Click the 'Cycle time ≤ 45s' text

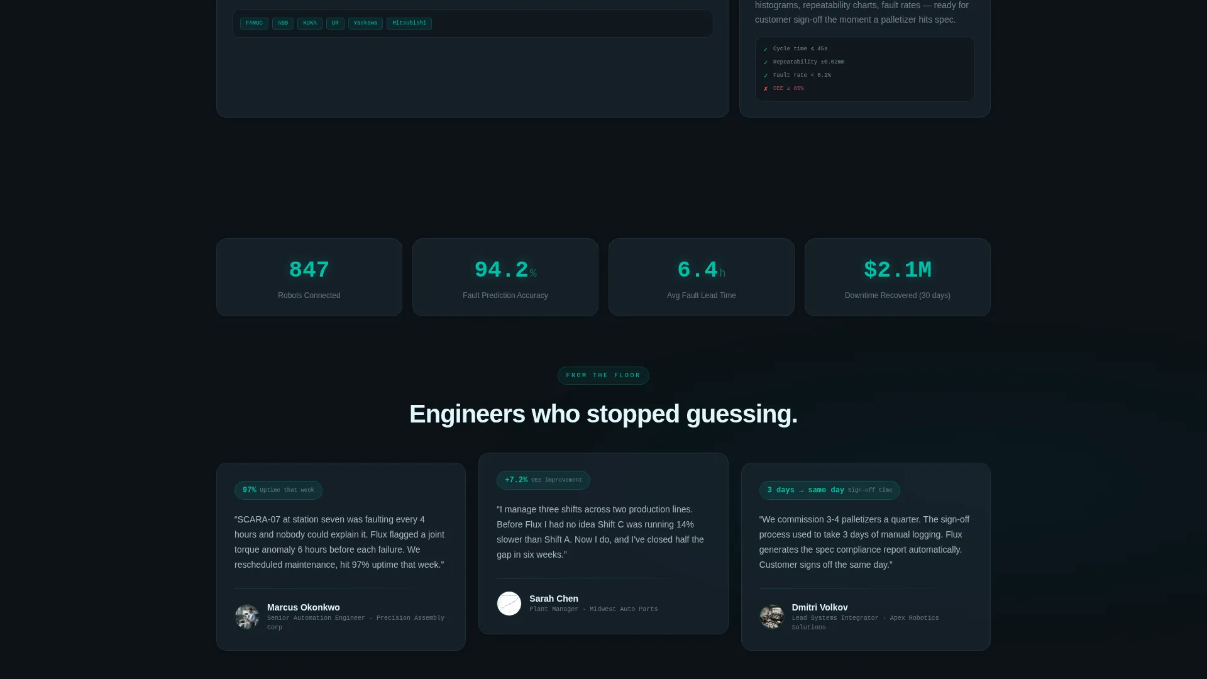[x=800, y=48]
